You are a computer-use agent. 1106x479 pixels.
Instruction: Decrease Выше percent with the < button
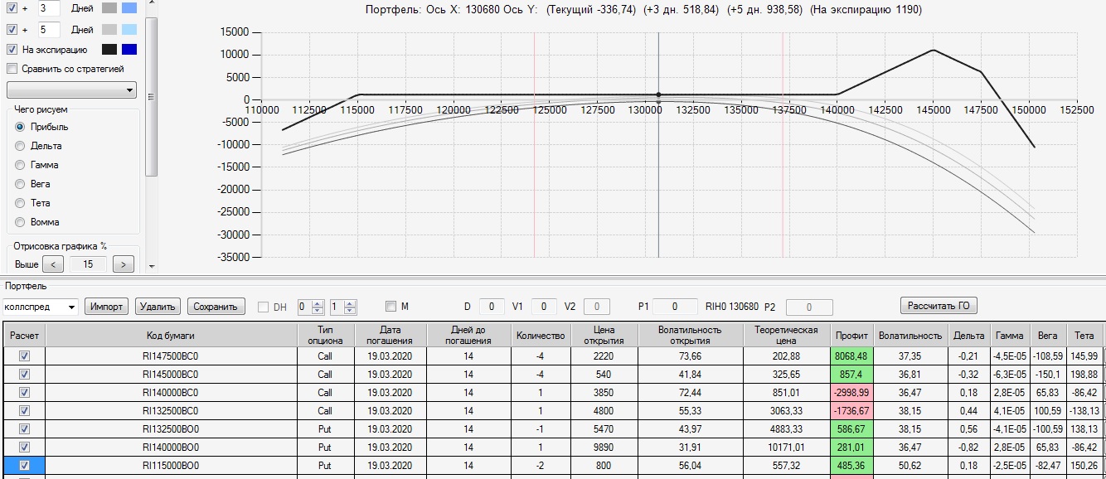(x=52, y=264)
